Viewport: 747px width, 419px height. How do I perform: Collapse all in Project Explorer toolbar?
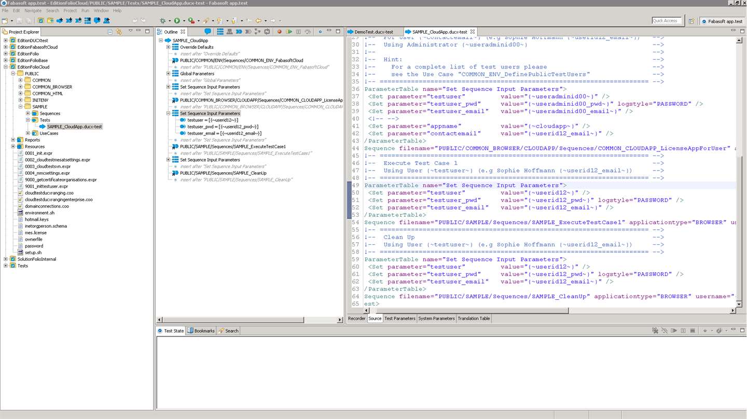110,32
